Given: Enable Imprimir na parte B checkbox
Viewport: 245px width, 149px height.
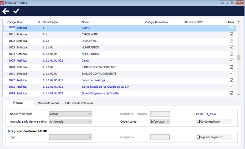Looking at the screenshot, I should coord(198,137).
